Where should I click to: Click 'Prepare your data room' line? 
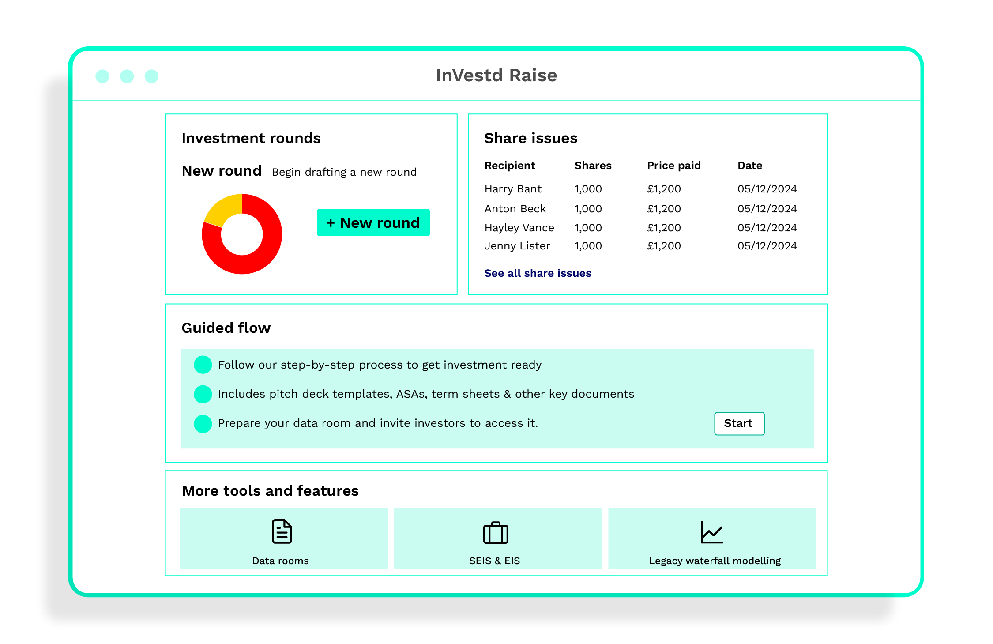378,423
